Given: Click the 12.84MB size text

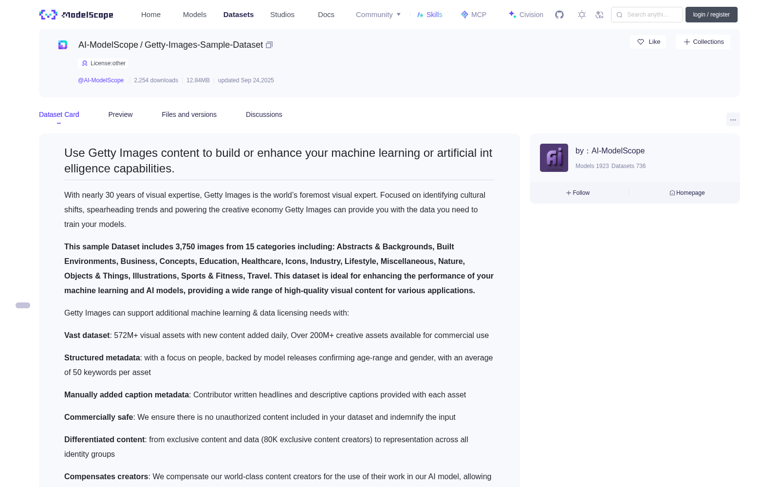Looking at the screenshot, I should pos(198,80).
